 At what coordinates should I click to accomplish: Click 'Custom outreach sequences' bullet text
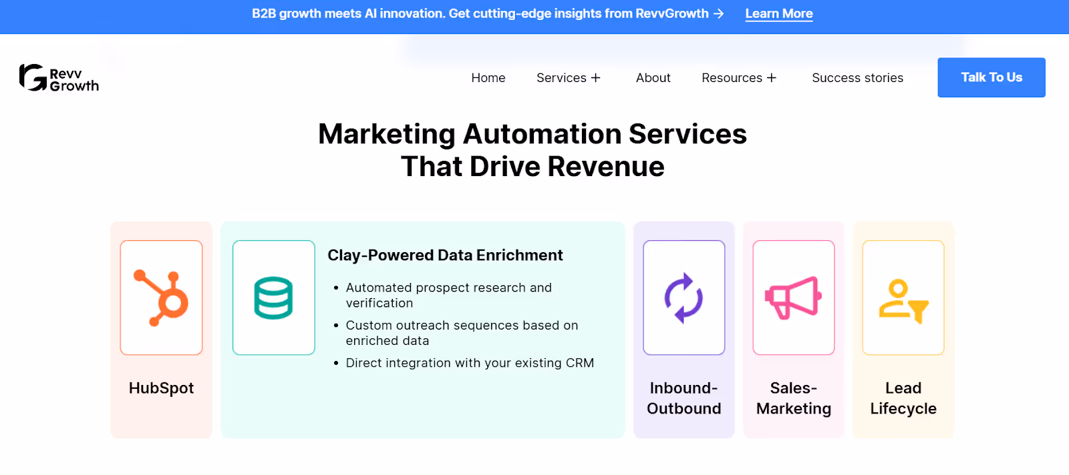[462, 333]
